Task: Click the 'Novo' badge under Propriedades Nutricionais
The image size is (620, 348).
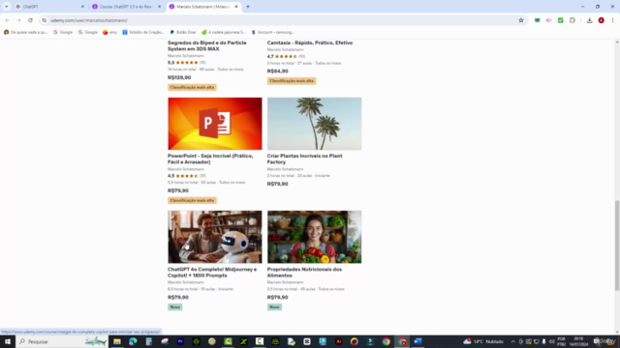Action: [x=274, y=307]
